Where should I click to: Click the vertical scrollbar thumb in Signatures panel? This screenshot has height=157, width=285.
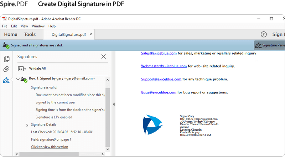(x=108, y=117)
